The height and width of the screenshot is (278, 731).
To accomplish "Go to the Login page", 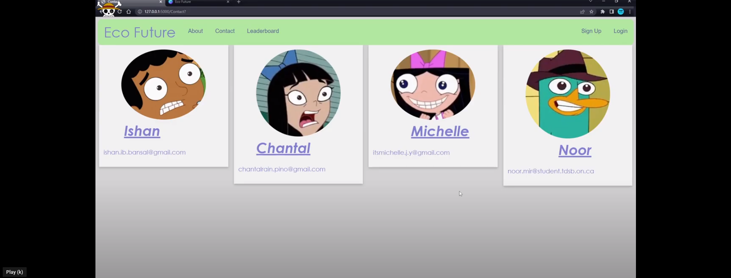I will pyautogui.click(x=620, y=31).
